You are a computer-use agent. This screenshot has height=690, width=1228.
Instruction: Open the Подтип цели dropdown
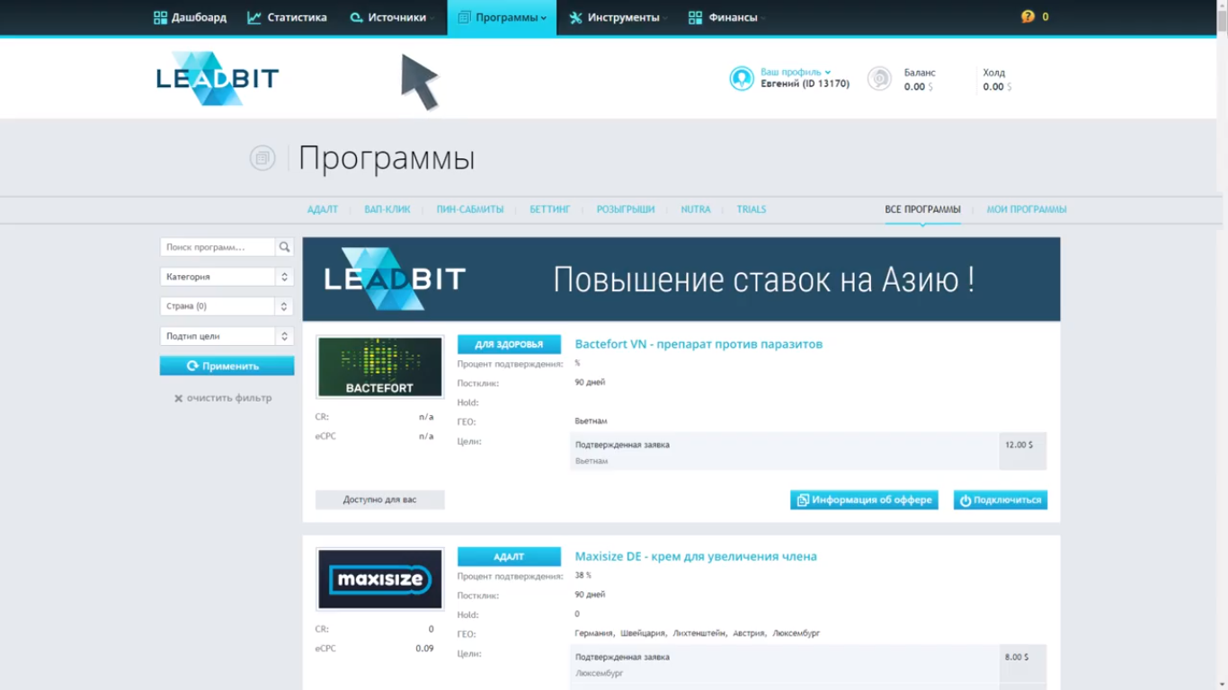point(286,335)
